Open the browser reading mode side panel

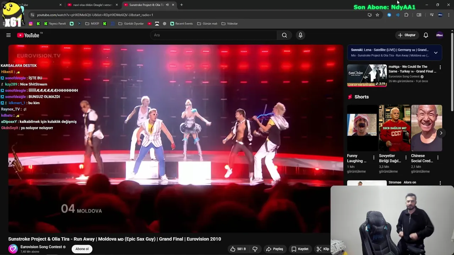419,15
